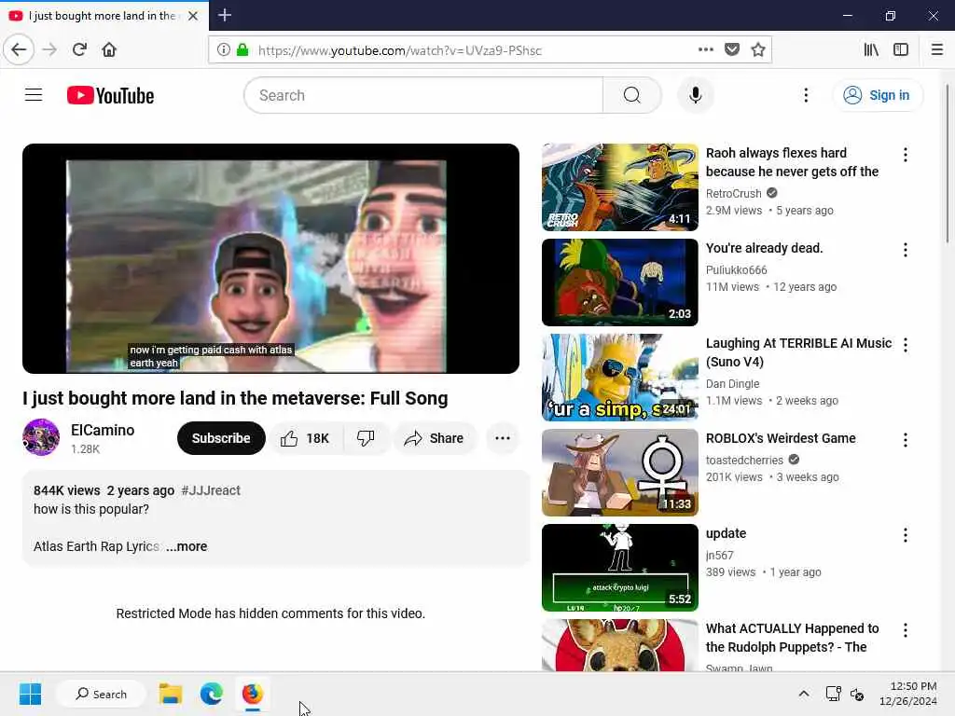Share this video

point(435,438)
